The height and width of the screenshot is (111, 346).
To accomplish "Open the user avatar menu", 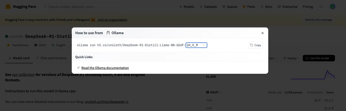I will [x=333, y=7].
